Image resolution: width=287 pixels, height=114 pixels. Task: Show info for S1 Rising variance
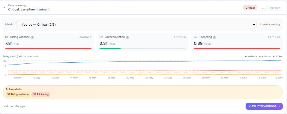point(32,37)
